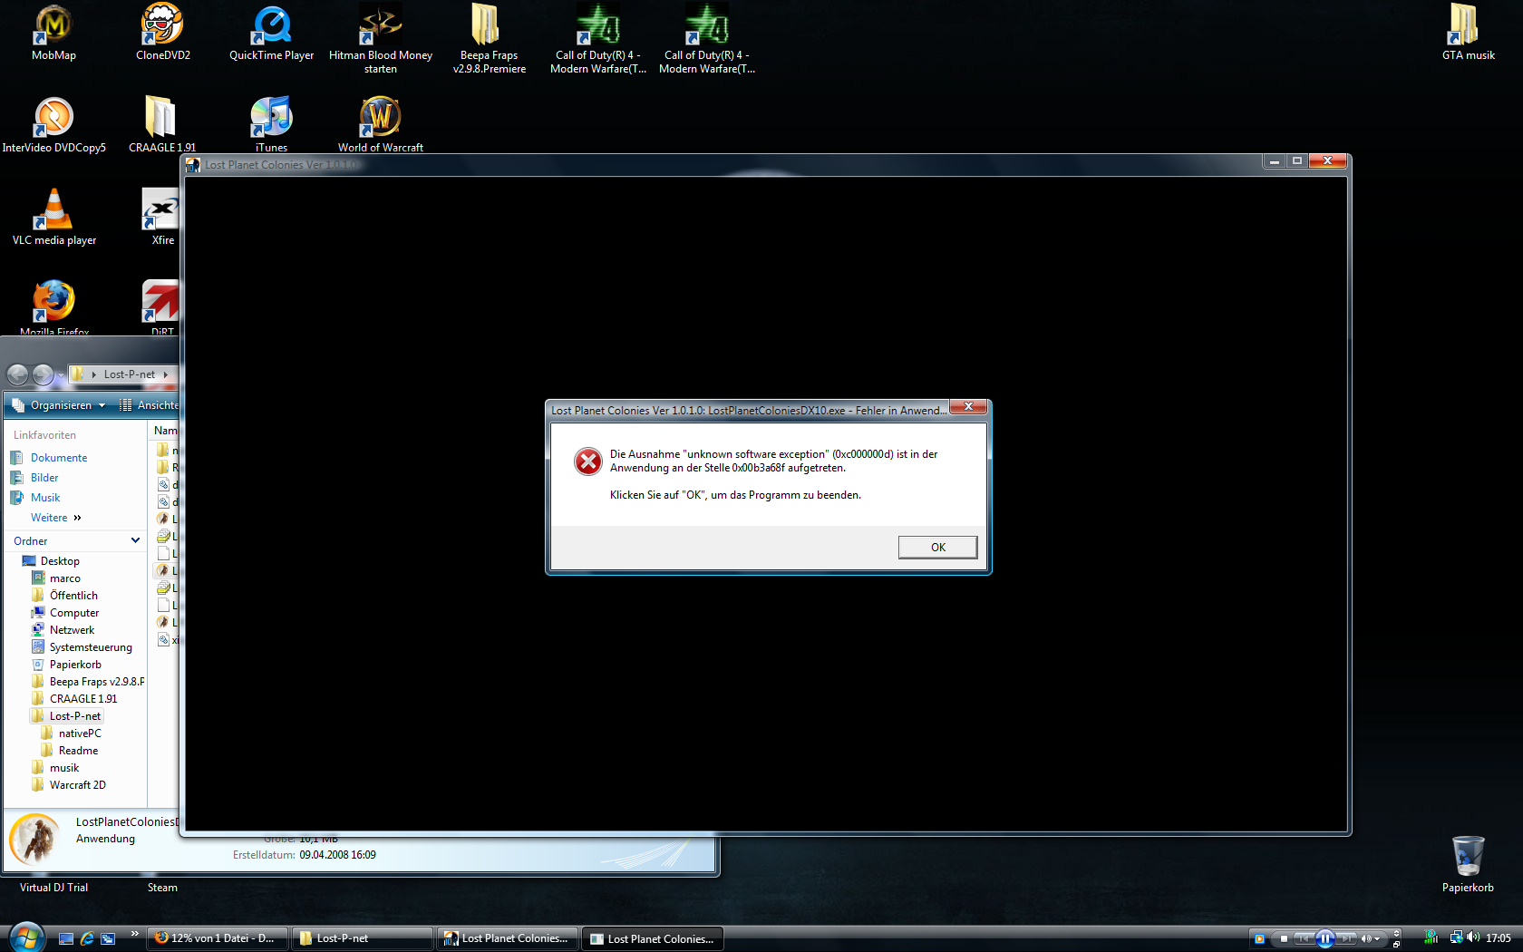Switch to first Lost Planet Colonies taskbar button
The height and width of the screenshot is (952, 1523).
(508, 938)
